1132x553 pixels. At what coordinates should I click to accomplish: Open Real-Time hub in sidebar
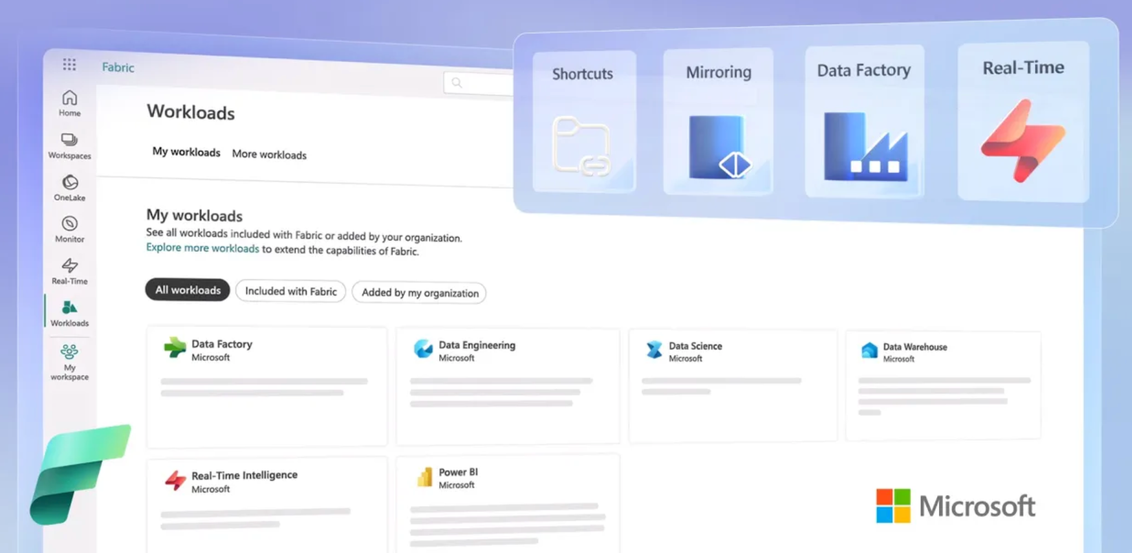click(70, 271)
